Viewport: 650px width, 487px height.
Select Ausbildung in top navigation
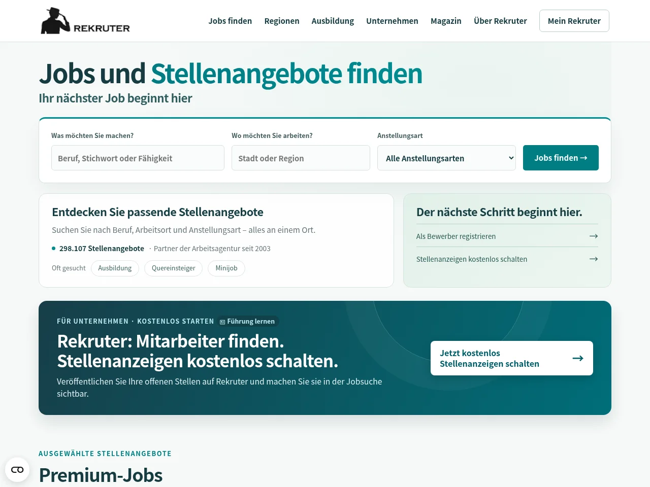333,21
